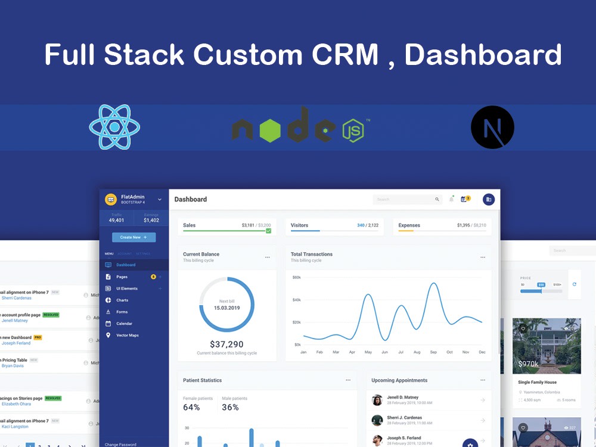The height and width of the screenshot is (447, 596).
Task: Click the yellow PRO badge
Action: click(38, 337)
